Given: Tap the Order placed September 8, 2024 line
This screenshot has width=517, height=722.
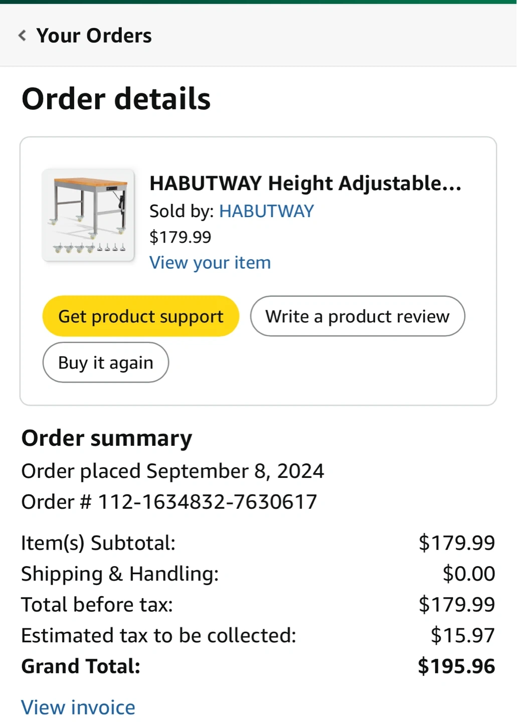Looking at the screenshot, I should (173, 471).
